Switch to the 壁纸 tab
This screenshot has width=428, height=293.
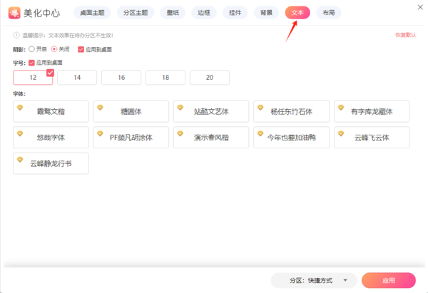(173, 12)
